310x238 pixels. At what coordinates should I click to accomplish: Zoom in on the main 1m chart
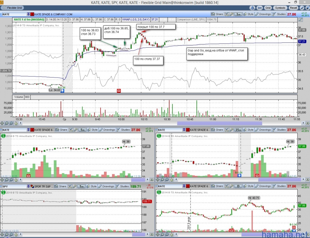pos(7,123)
